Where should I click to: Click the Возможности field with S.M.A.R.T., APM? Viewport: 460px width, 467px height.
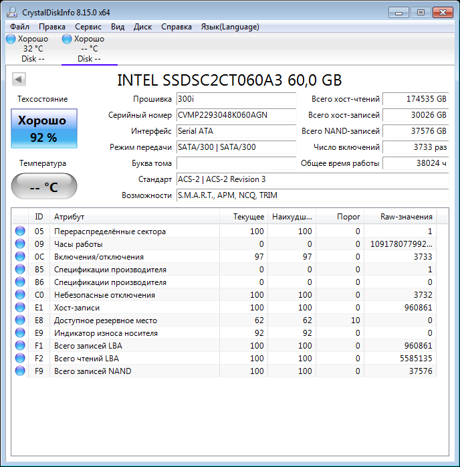click(x=312, y=195)
